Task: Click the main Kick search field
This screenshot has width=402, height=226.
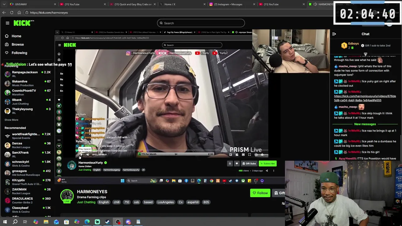Action: tap(201, 23)
